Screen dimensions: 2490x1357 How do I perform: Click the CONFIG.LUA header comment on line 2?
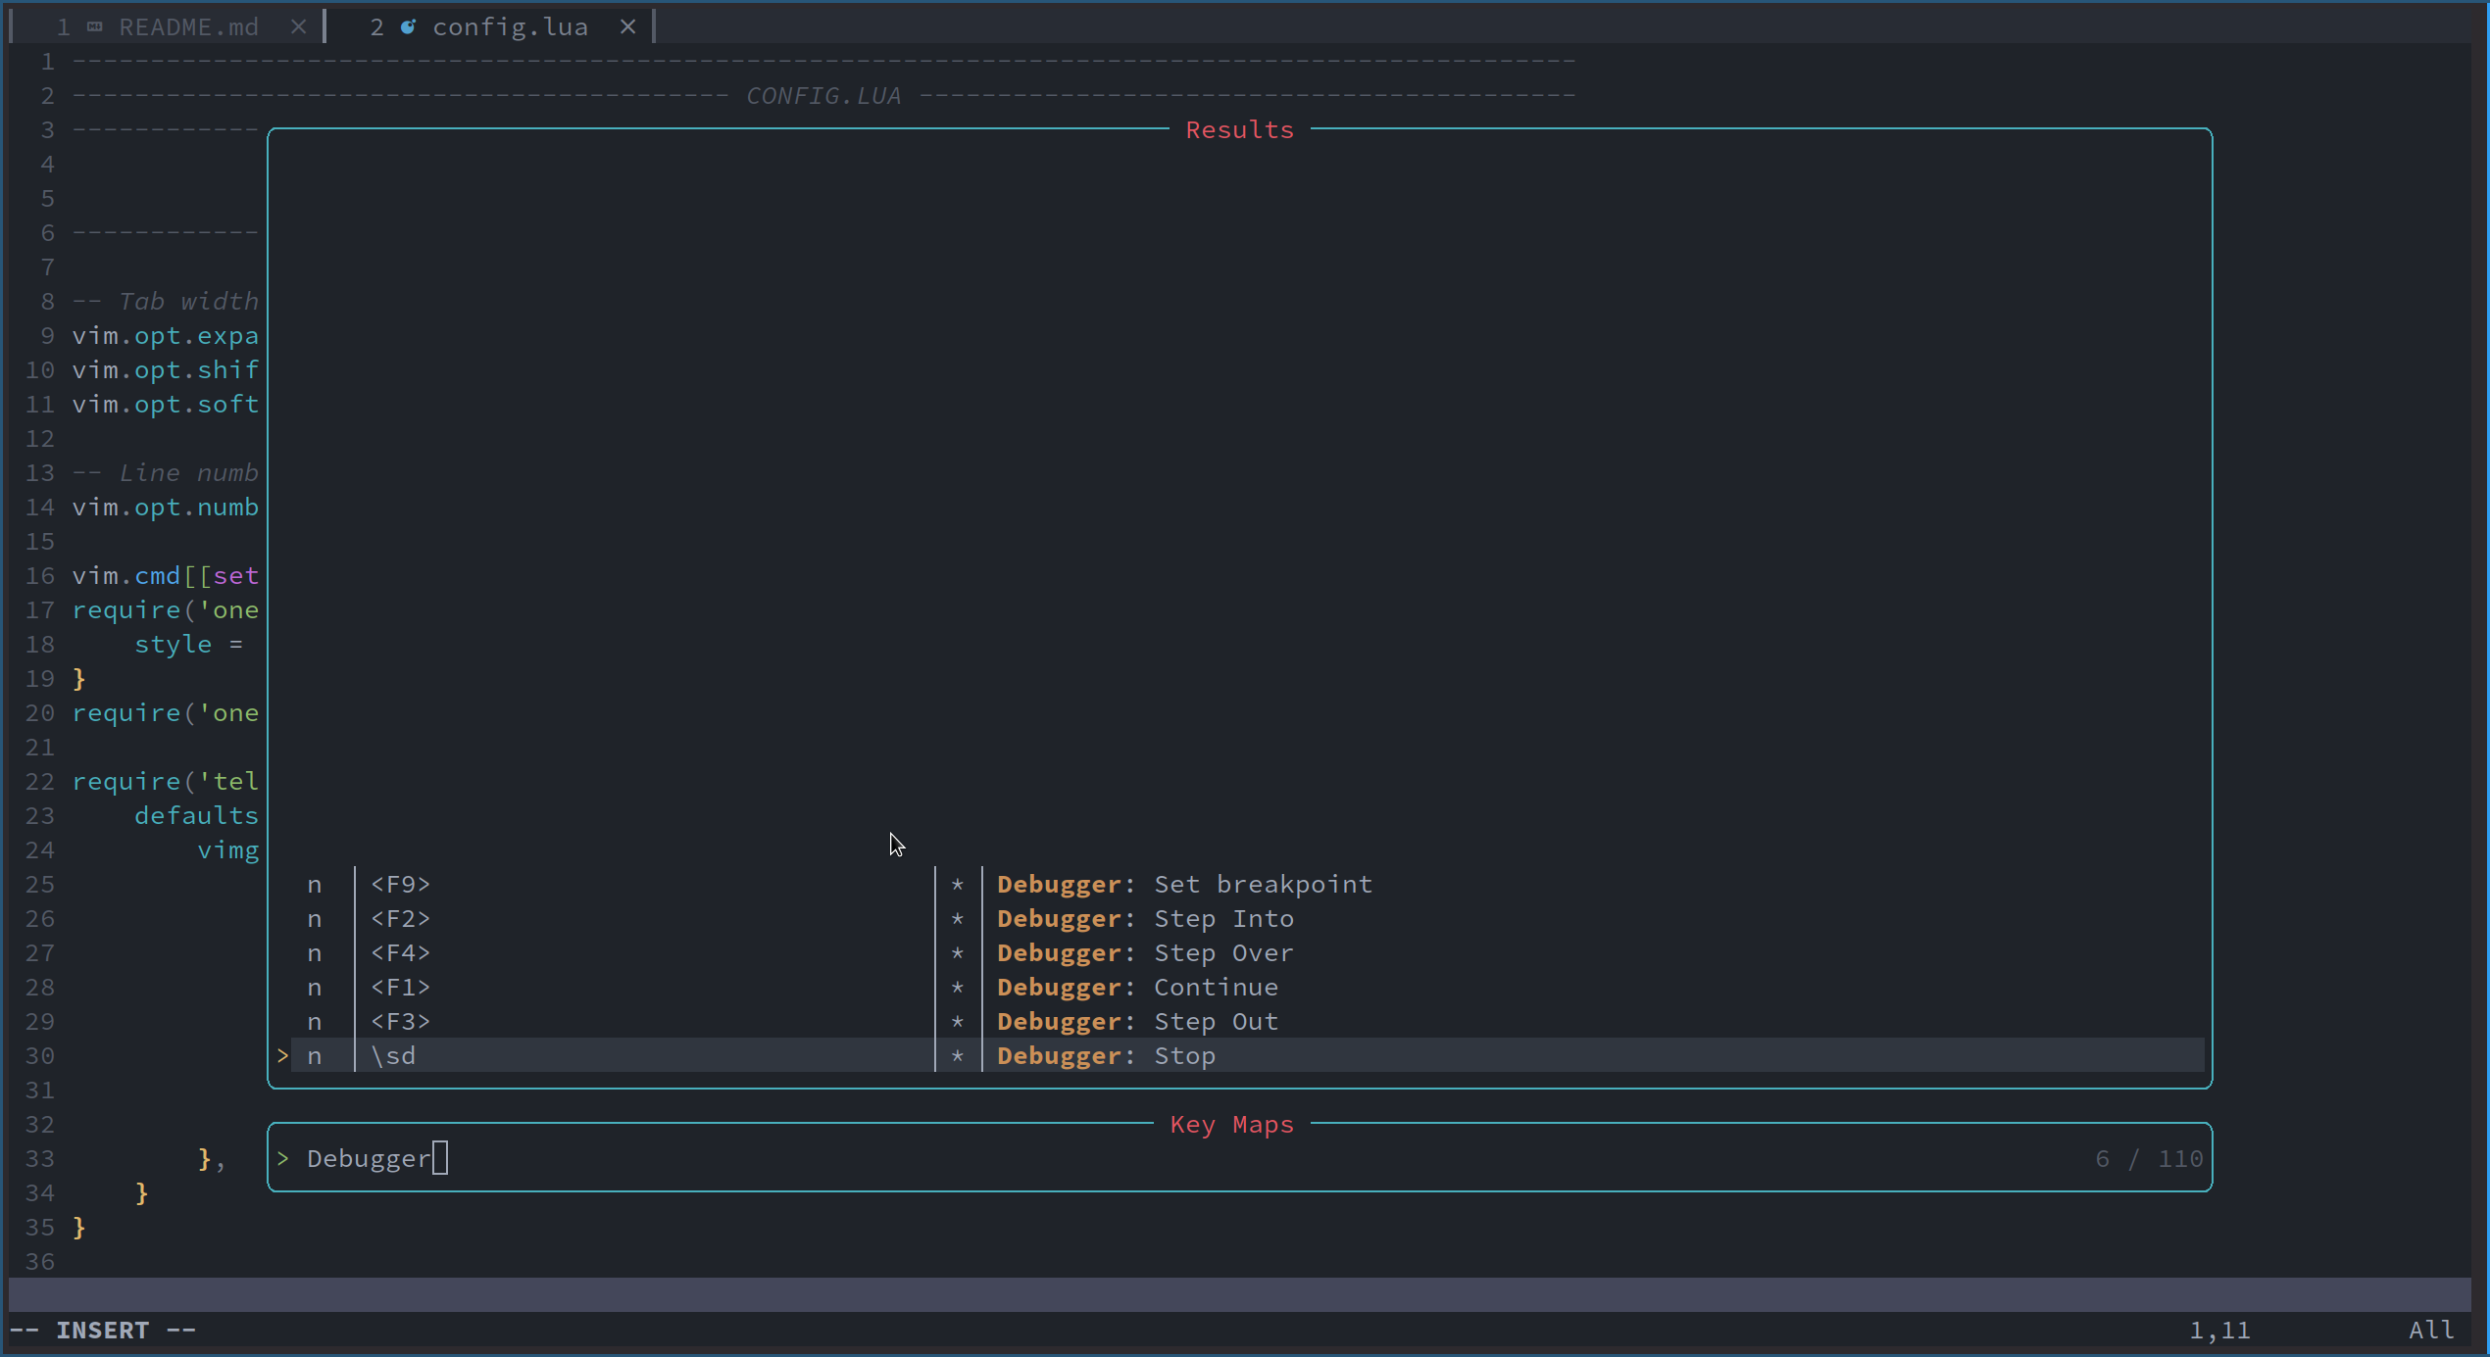(823, 95)
